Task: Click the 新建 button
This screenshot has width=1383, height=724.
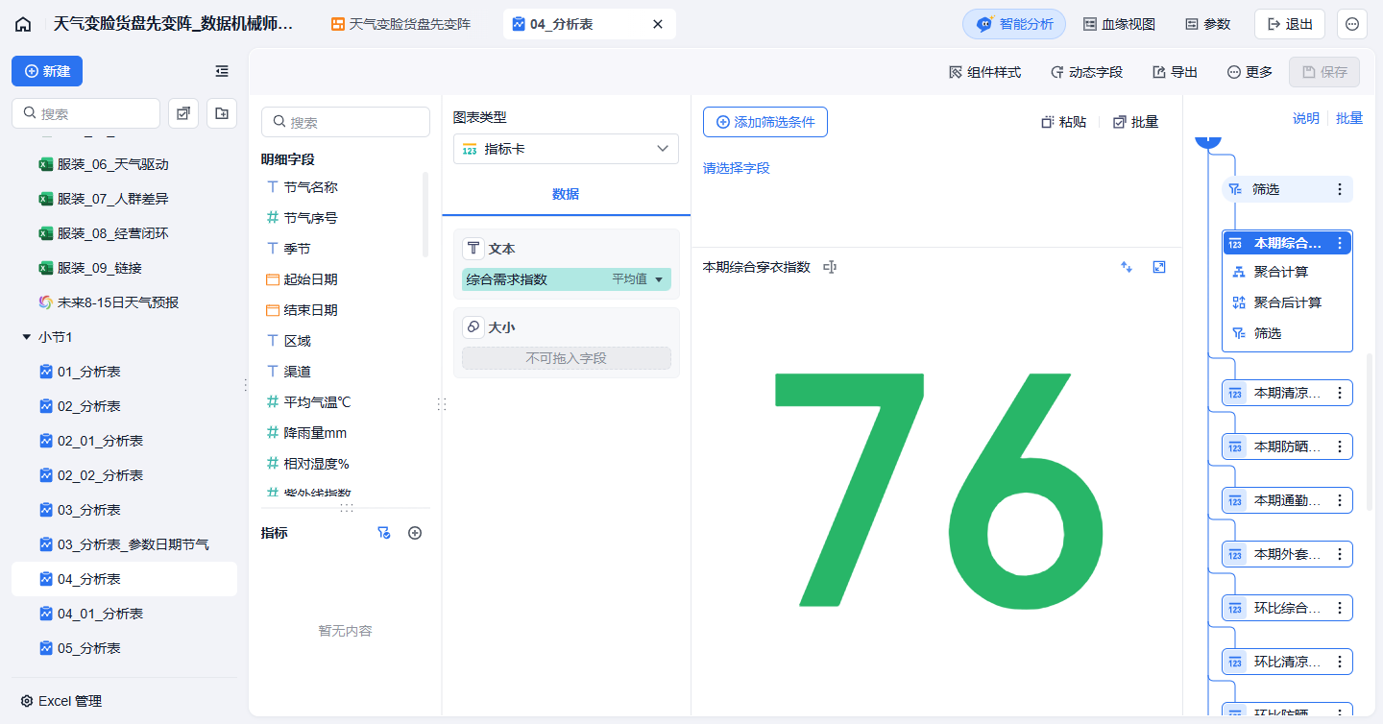Action: click(47, 71)
